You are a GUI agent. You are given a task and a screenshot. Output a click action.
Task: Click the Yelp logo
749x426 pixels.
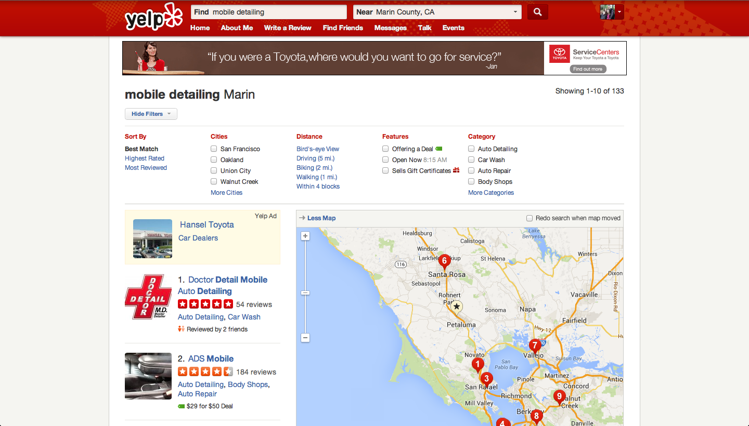[153, 16]
